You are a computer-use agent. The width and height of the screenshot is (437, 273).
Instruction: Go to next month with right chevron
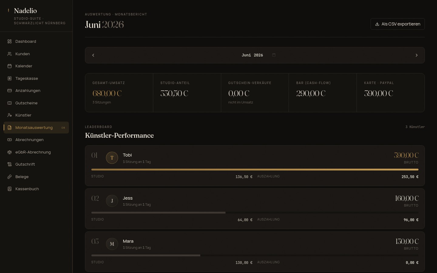pyautogui.click(x=416, y=55)
